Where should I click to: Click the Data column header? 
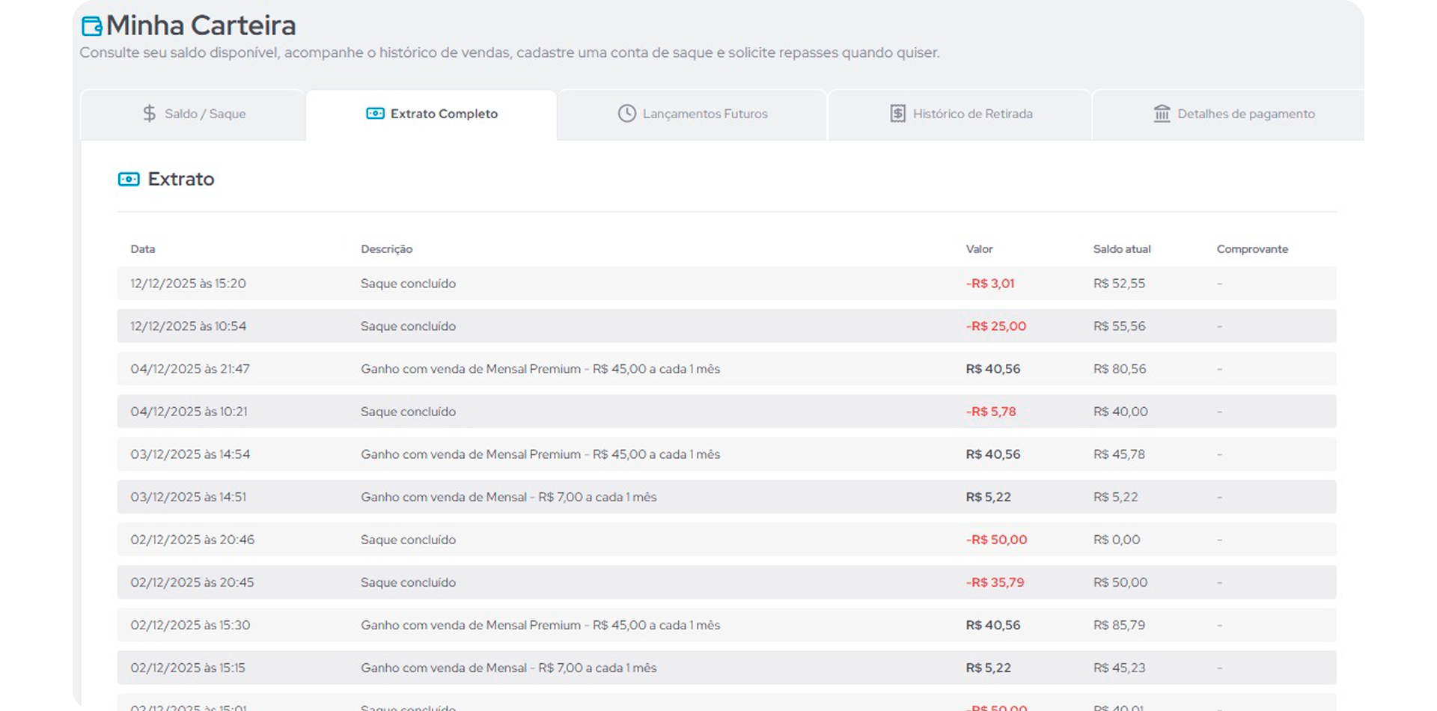[143, 249]
